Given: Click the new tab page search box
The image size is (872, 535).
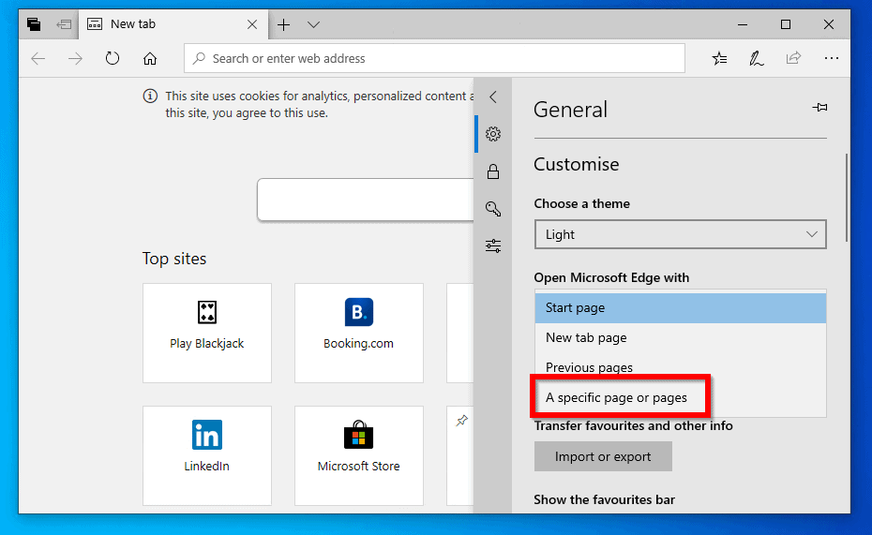Looking at the screenshot, I should coord(366,200).
